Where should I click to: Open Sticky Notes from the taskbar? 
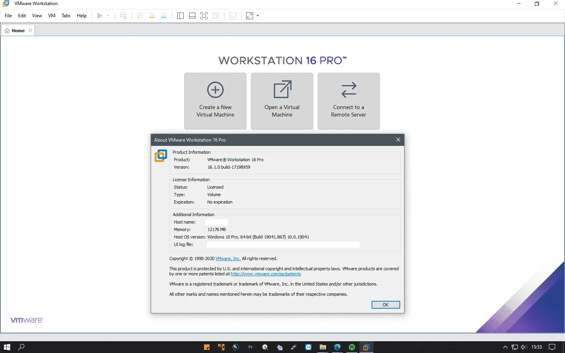[207, 347]
